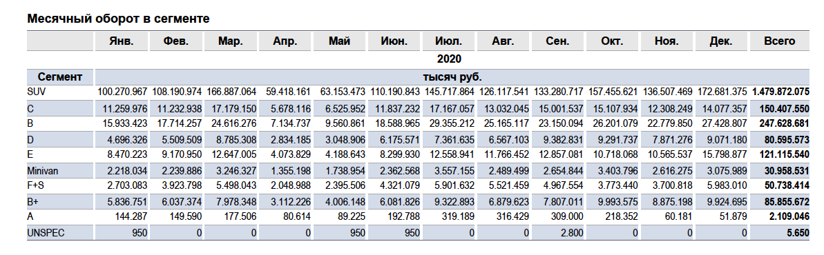Viewport: 824px width, 255px height.
Task: Select the SUV total value 1.479.872.075
Action: [x=780, y=92]
